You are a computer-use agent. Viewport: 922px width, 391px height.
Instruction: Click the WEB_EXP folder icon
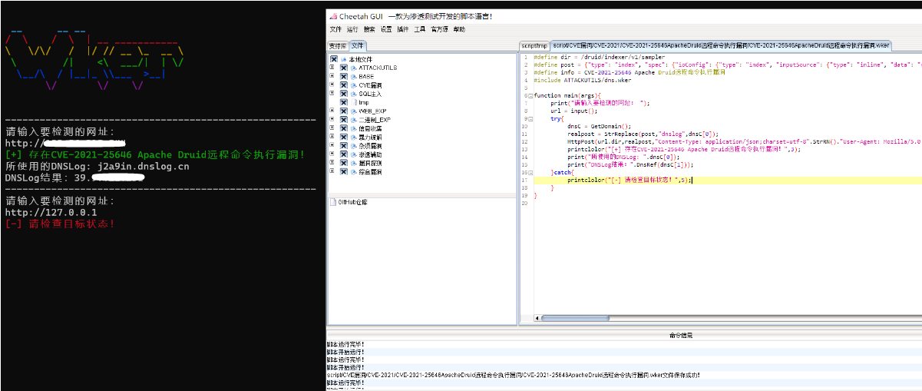354,111
